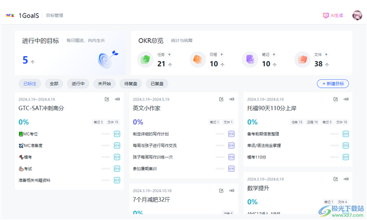Click the 目标管理 header label
This screenshot has width=367, height=220.
pyautogui.click(x=54, y=15)
